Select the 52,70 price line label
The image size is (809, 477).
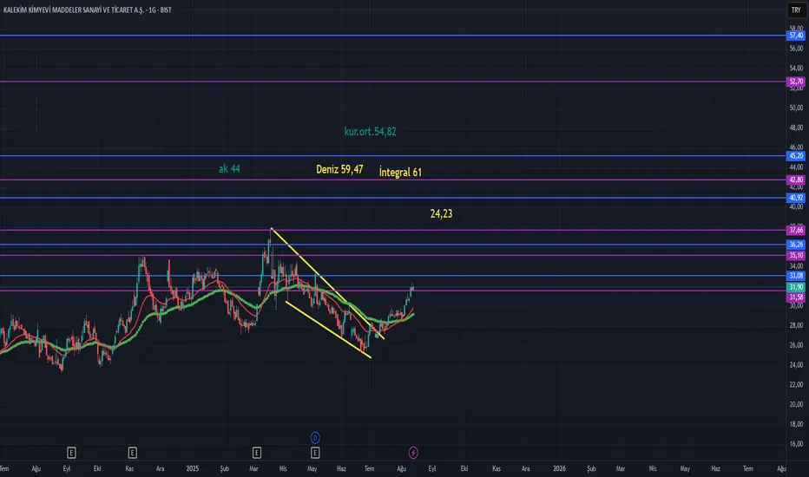pyautogui.click(x=796, y=82)
